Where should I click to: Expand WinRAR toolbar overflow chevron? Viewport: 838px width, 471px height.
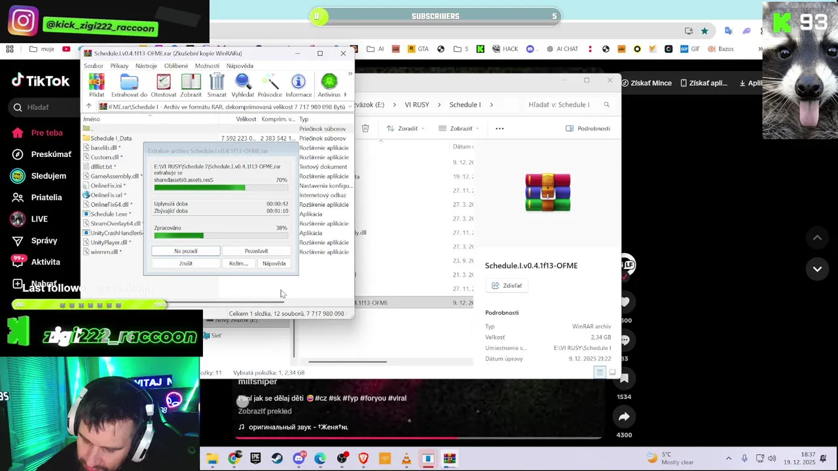click(x=350, y=74)
